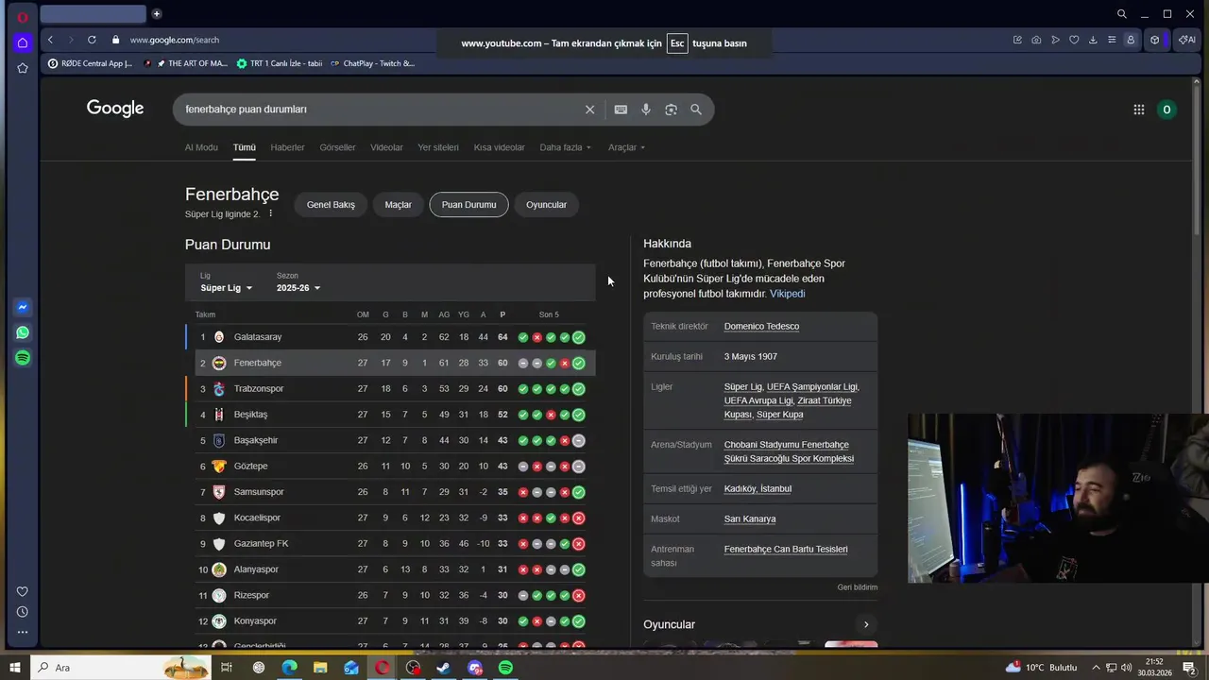The height and width of the screenshot is (680, 1209).
Task: Open the on-screen keyboard icon in search box
Action: point(621,110)
